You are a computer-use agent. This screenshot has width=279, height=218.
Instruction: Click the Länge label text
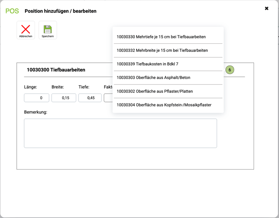30,87
